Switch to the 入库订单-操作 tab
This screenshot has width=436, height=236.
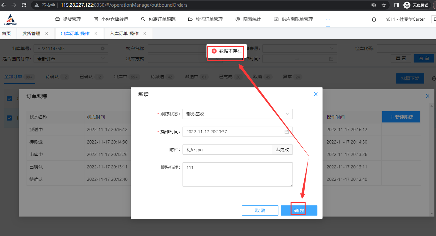coord(124,33)
